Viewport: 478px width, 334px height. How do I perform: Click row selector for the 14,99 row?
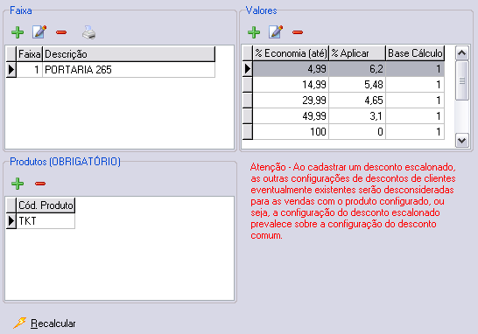248,84
